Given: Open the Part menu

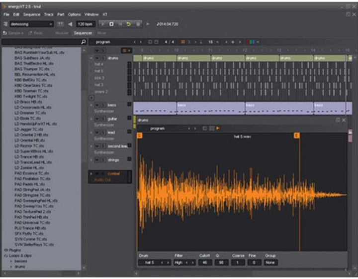Looking at the screenshot, I should [x=61, y=14].
